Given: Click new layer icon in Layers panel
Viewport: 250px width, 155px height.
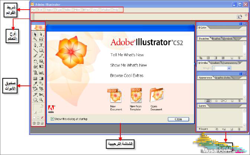Looking at the screenshot, I should (231, 129).
